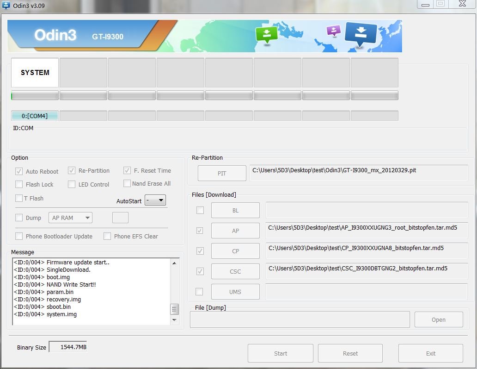
Task: Click the blue download bubble icon in banner
Action: click(x=361, y=34)
